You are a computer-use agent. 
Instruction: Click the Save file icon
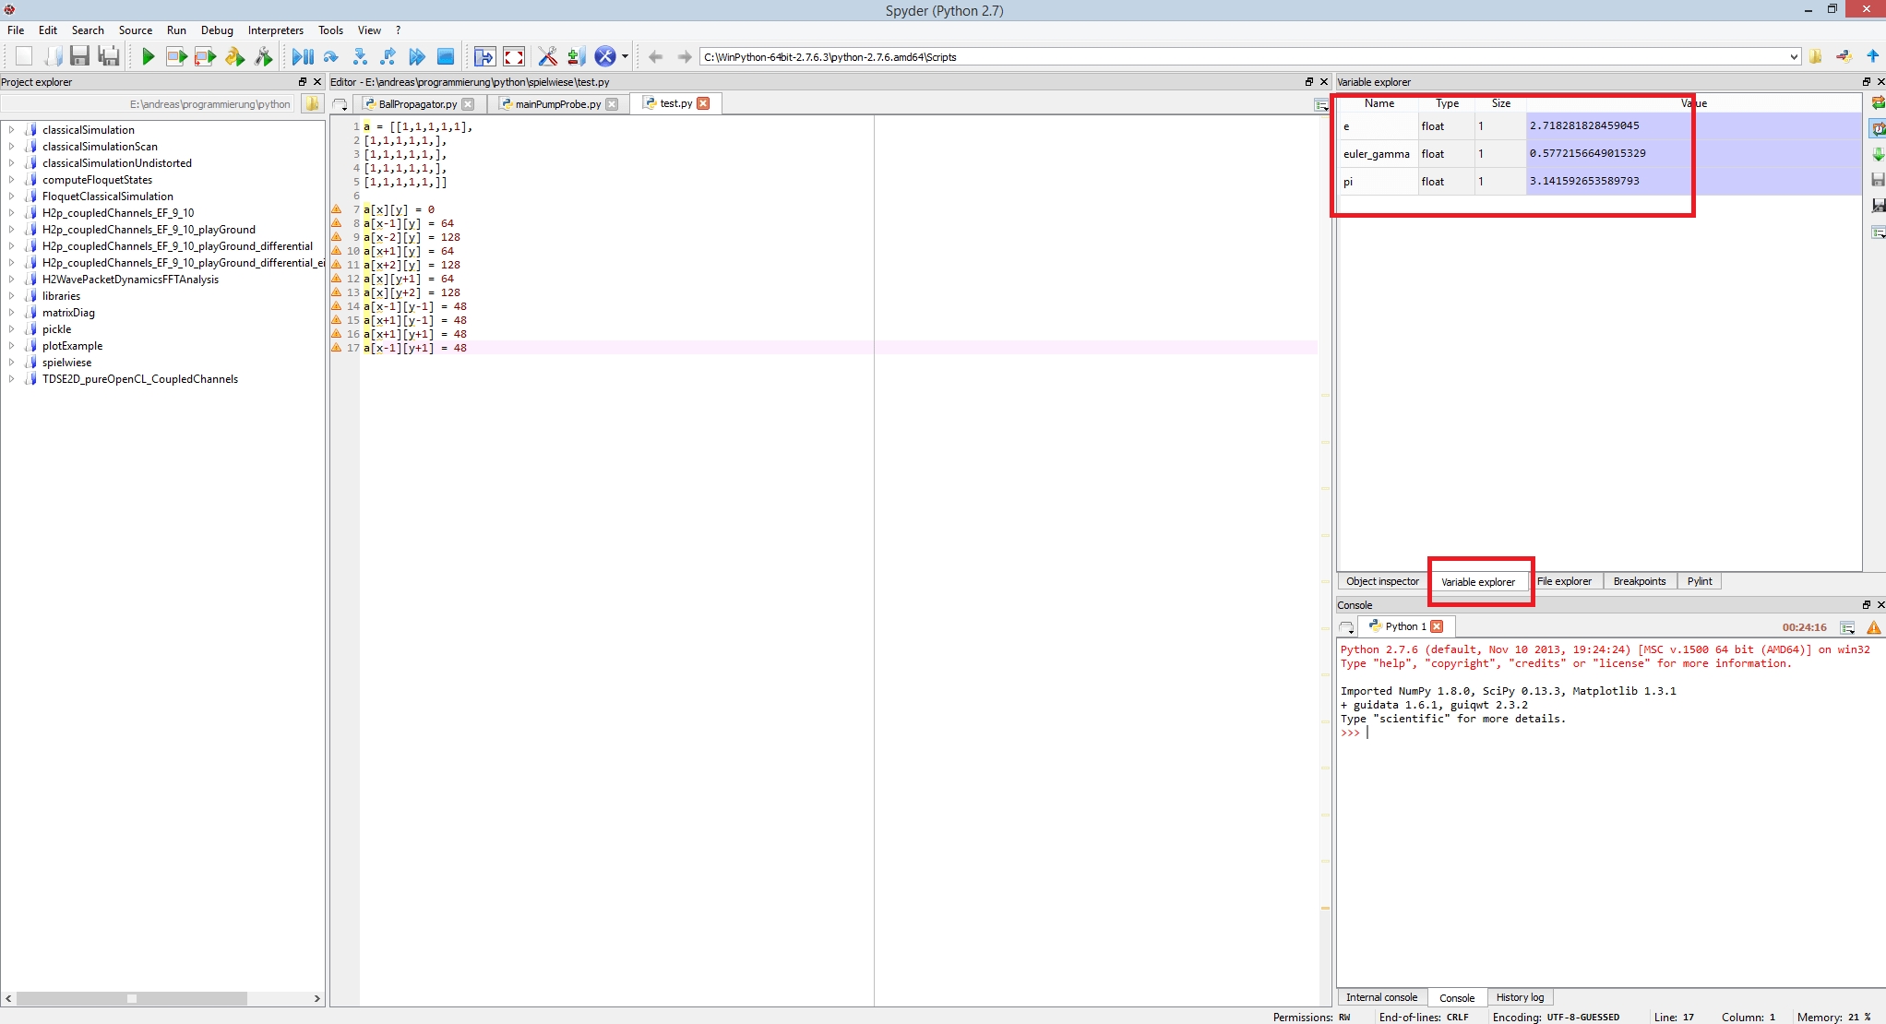[x=79, y=57]
